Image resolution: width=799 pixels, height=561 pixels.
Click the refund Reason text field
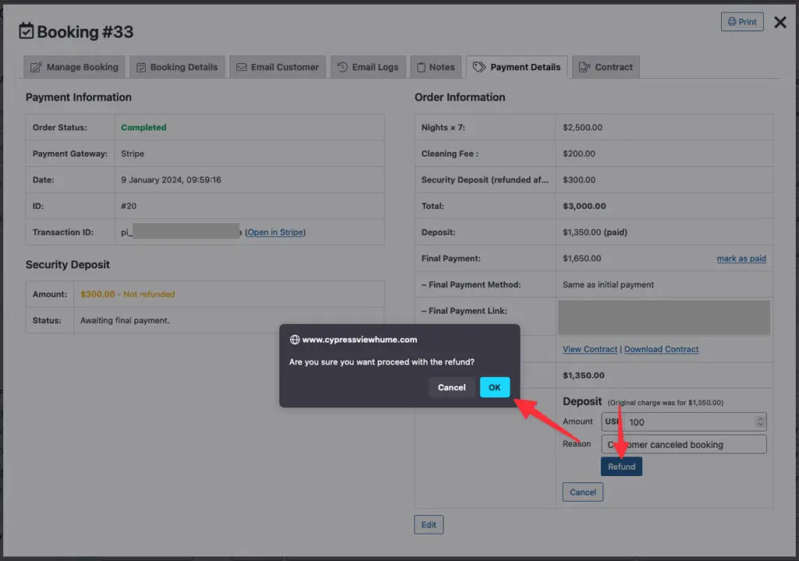point(684,445)
